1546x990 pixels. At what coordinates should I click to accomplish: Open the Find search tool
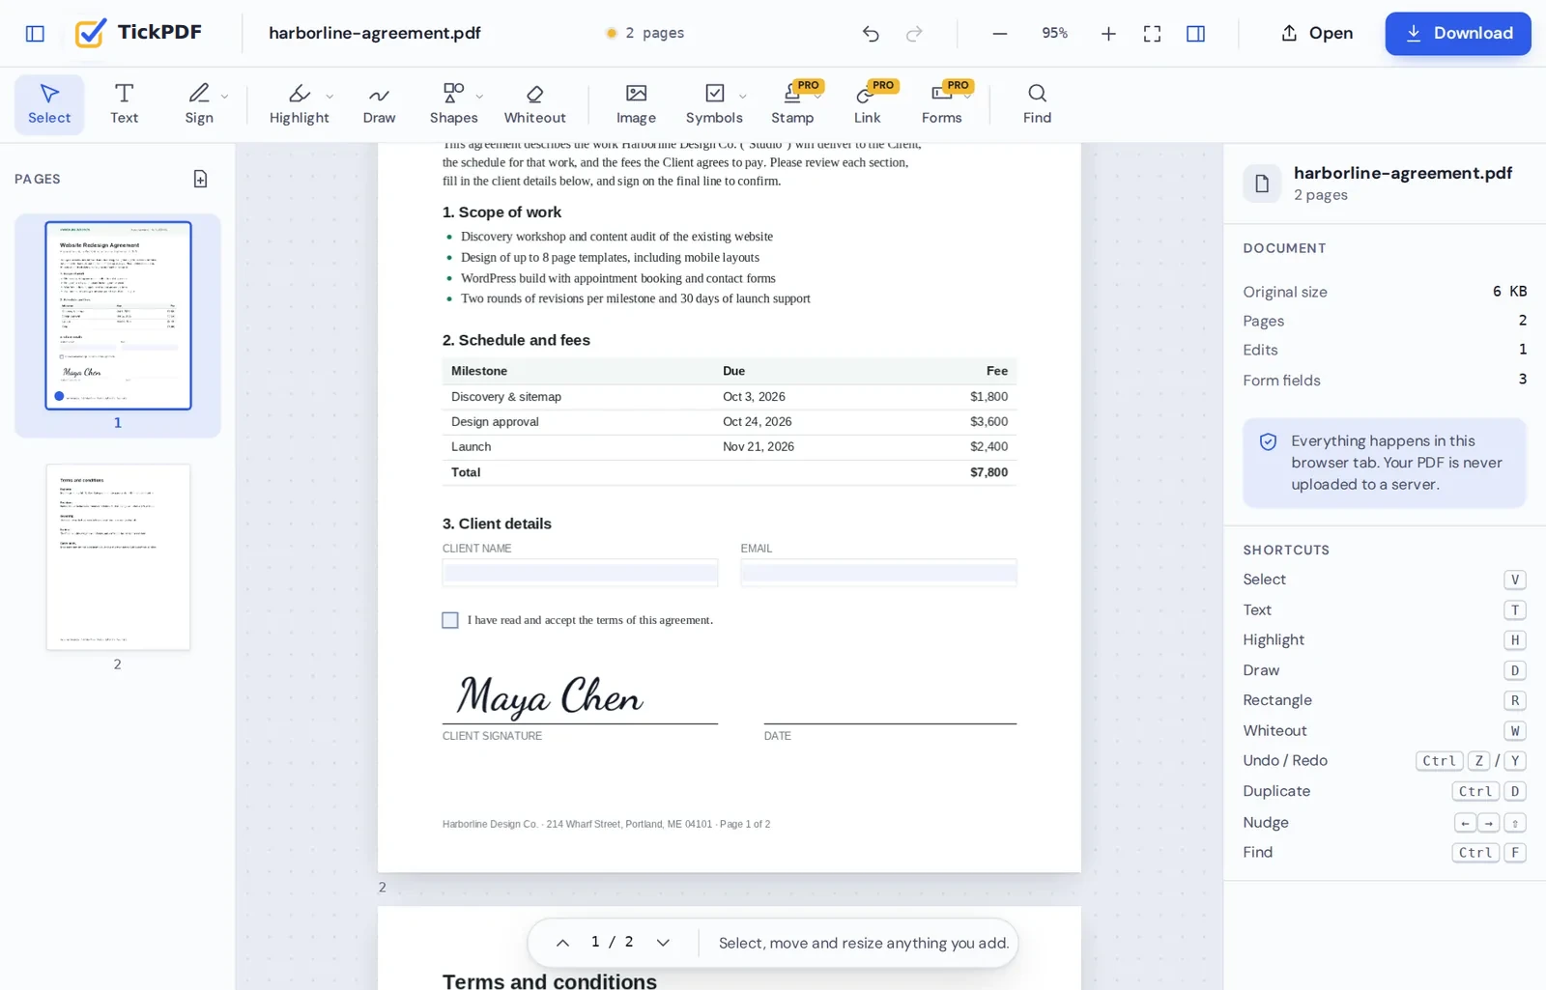[x=1037, y=103]
